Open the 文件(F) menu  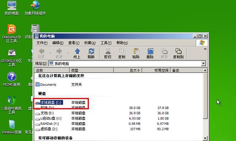(42, 43)
